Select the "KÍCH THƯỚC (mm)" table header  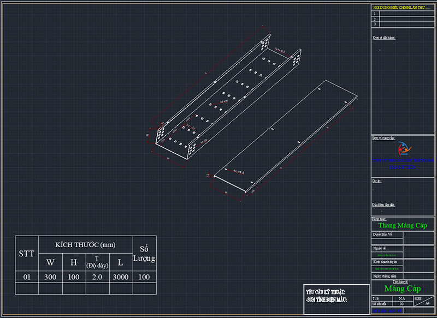(85, 244)
